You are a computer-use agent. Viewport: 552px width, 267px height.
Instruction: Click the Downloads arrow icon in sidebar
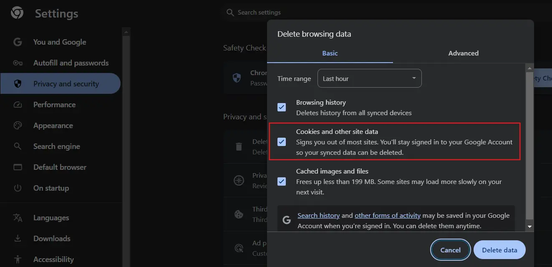(18, 239)
